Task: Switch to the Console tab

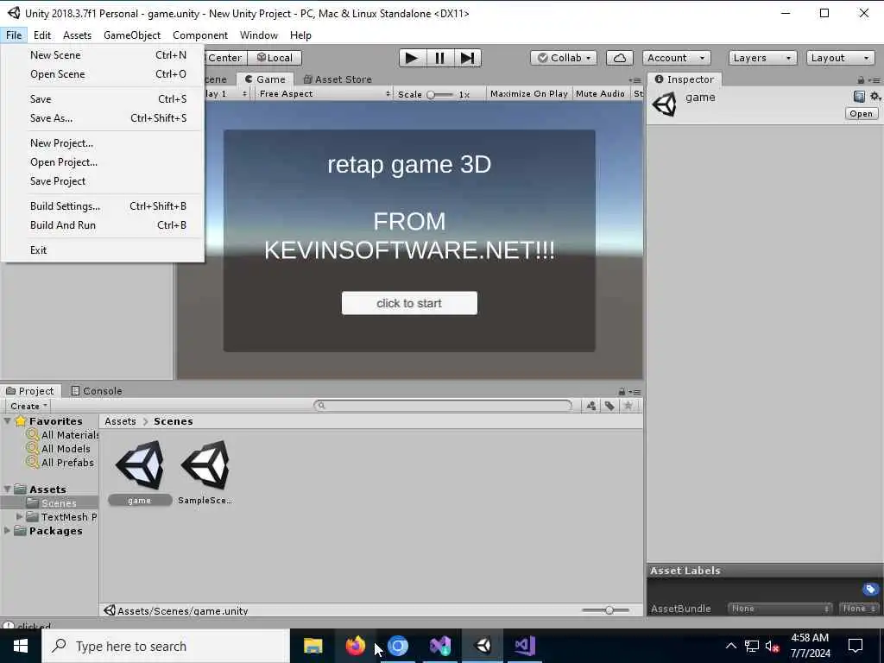Action: click(97, 391)
